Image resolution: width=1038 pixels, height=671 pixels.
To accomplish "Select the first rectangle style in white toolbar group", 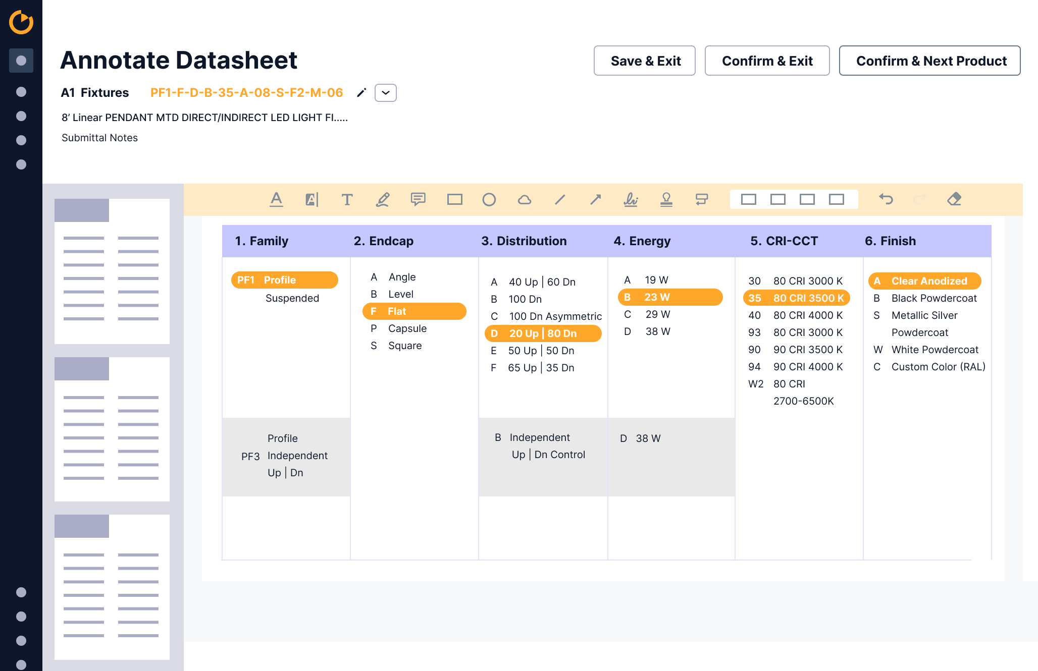I will 748,200.
